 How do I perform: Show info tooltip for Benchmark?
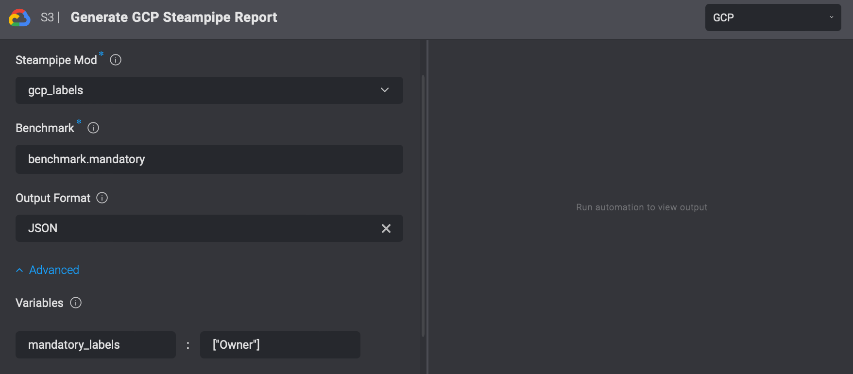pyautogui.click(x=93, y=128)
